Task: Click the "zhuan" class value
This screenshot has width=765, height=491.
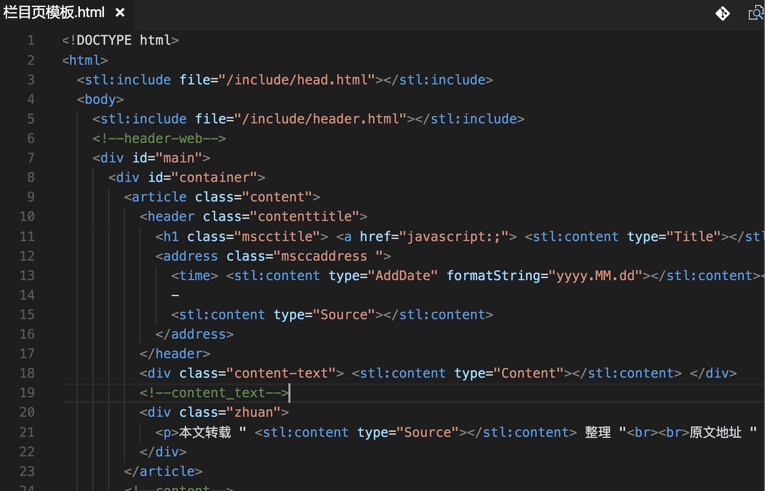Action: click(x=253, y=412)
